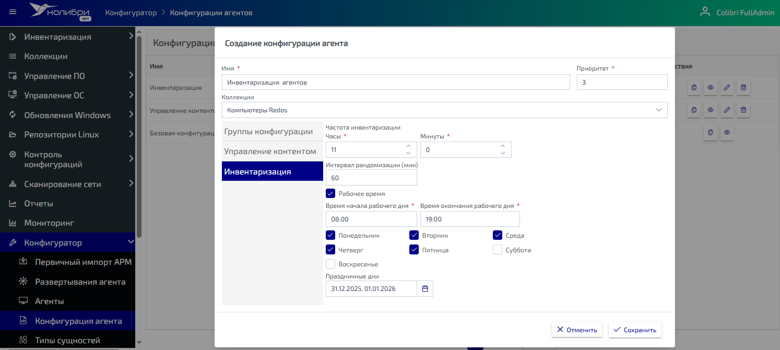The width and height of the screenshot is (780, 350).
Task: Open the hamburger menu in the header
Action: (13, 12)
